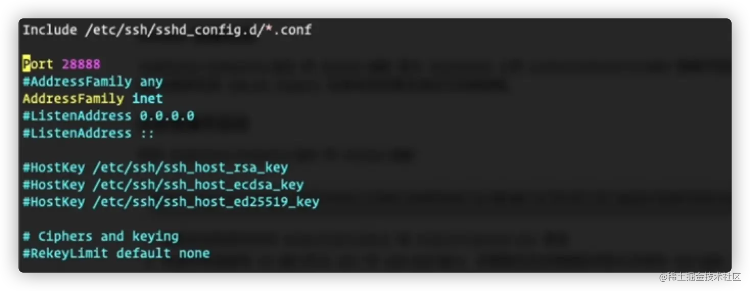This screenshot has height=291, width=750.
Task: Click the 0.0.0.0 address text
Action: click(x=167, y=115)
